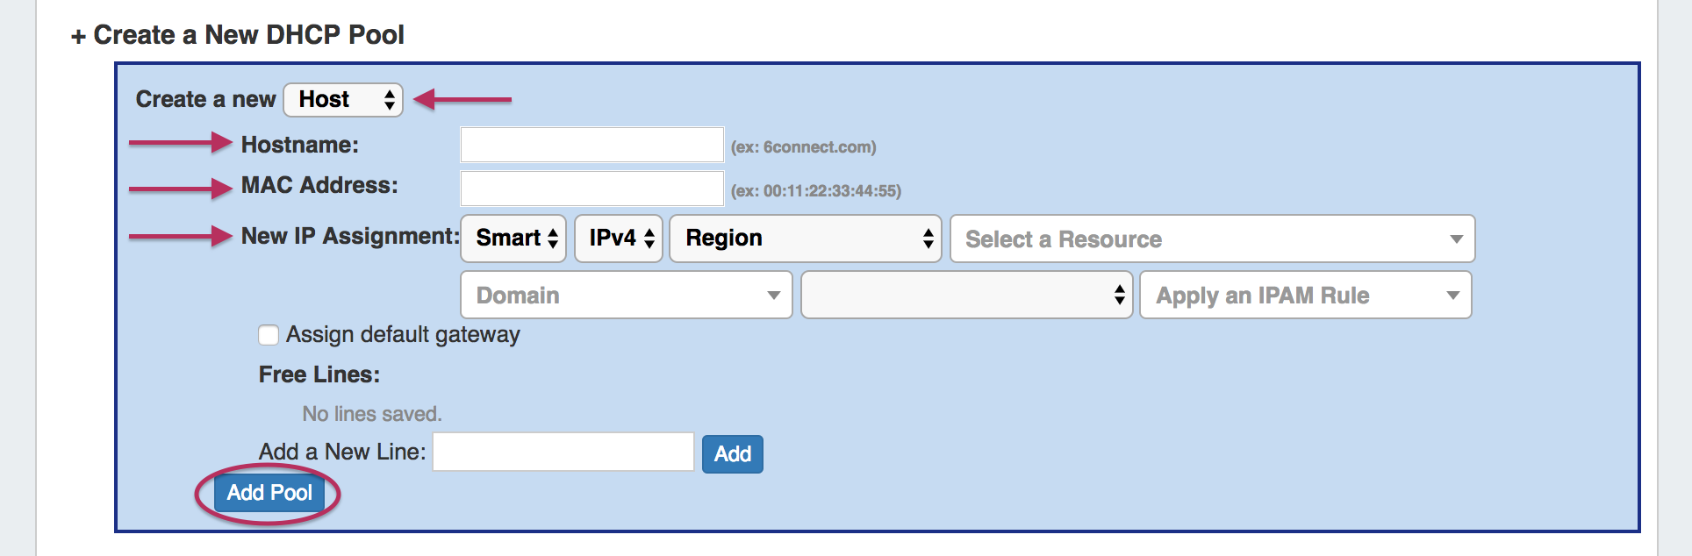This screenshot has width=1692, height=556.
Task: Click the down arrow on Apply an IPAM Rule
Action: (x=1452, y=296)
